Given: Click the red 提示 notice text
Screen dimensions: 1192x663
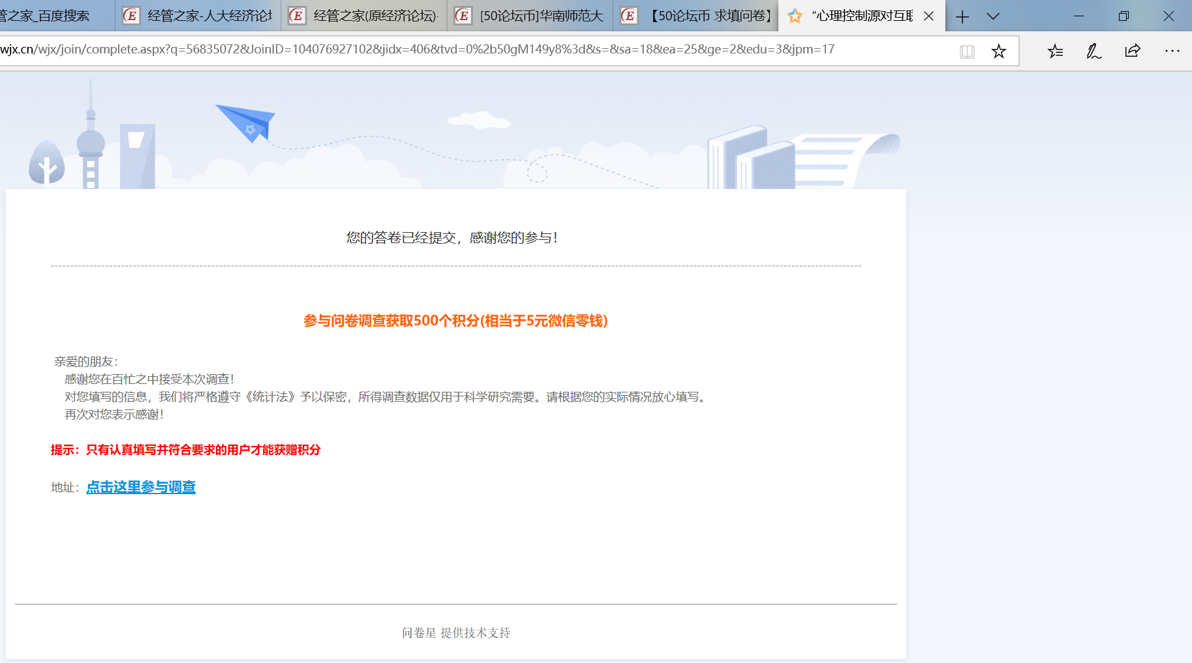Looking at the screenshot, I should click(x=185, y=450).
